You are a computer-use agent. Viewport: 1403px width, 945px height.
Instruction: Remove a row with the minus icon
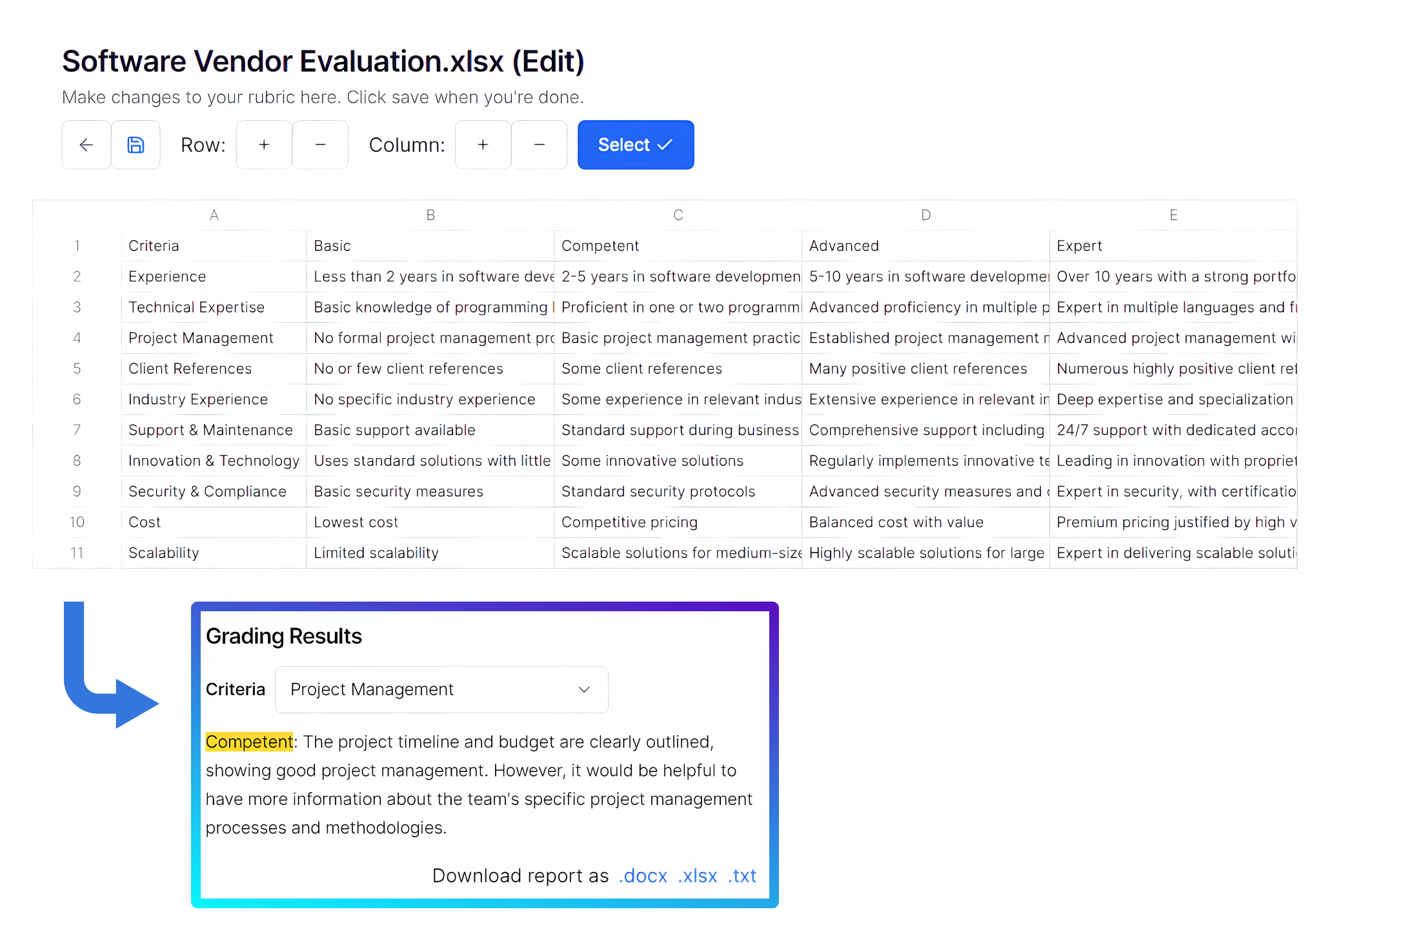coord(320,145)
